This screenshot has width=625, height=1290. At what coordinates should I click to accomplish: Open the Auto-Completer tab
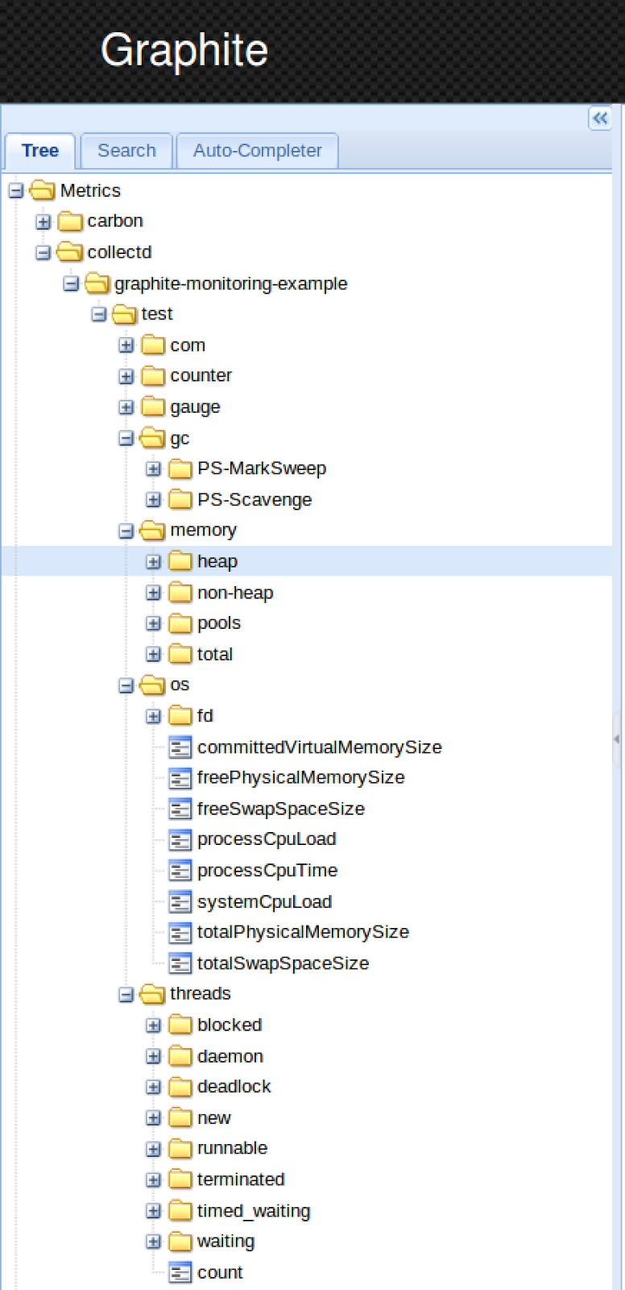tap(258, 151)
